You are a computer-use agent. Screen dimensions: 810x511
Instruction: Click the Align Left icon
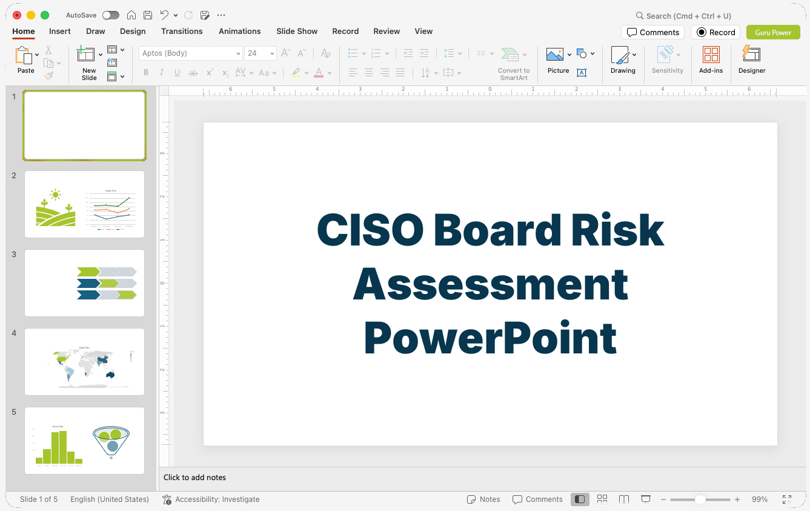click(x=353, y=73)
